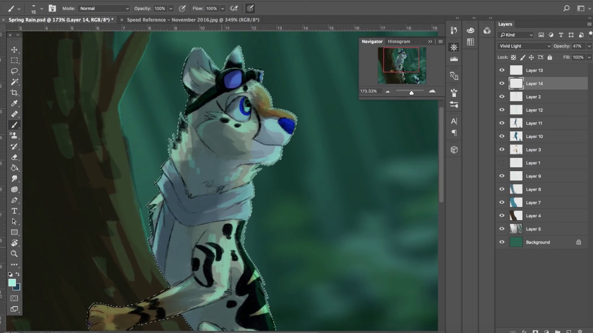
Task: Close the Speed Reference document tab
Action: [122, 20]
